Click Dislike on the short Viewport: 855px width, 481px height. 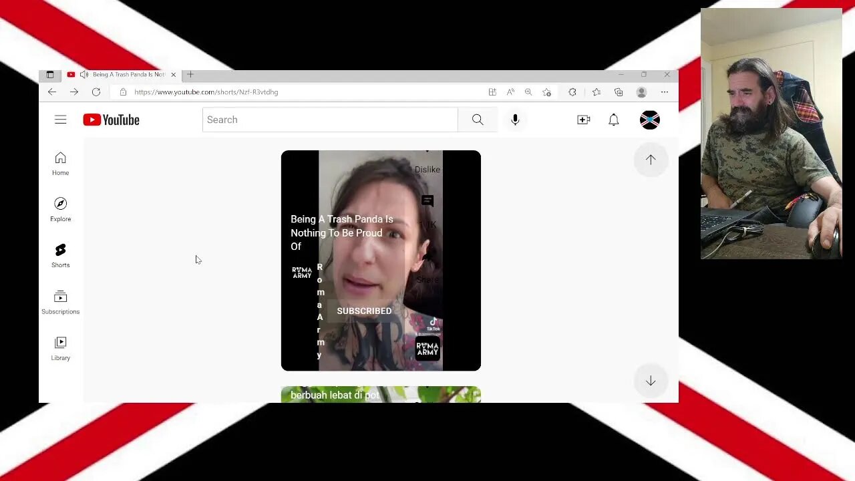pos(427,170)
